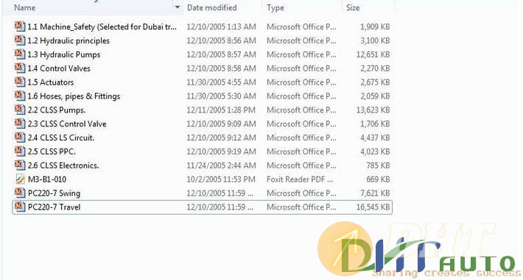The width and height of the screenshot is (523, 280).
Task: Click the PowerPoint icon of PC220-7 Travel
Action: [x=20, y=207]
